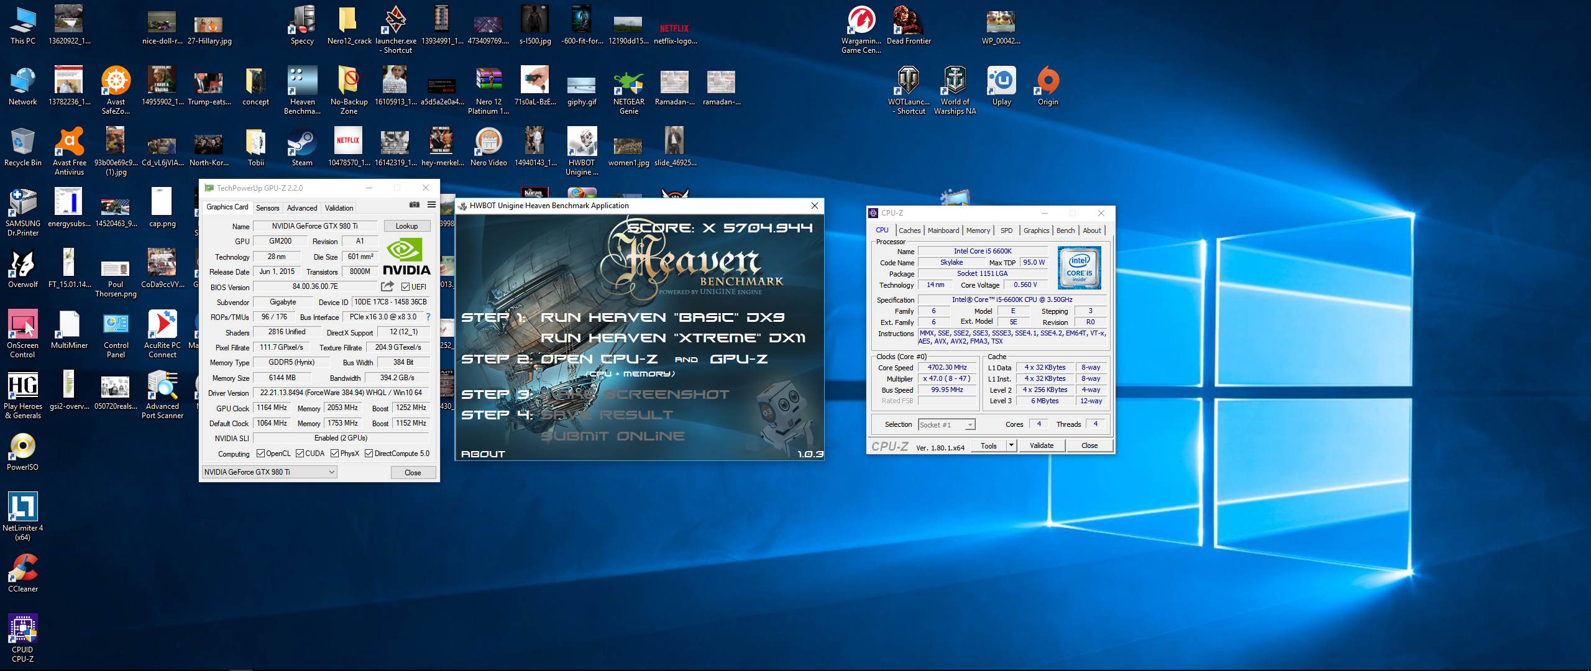Expand the Tools dropdown arrow in CPU-Z
Viewport: 1591px width, 671px height.
(x=1011, y=445)
